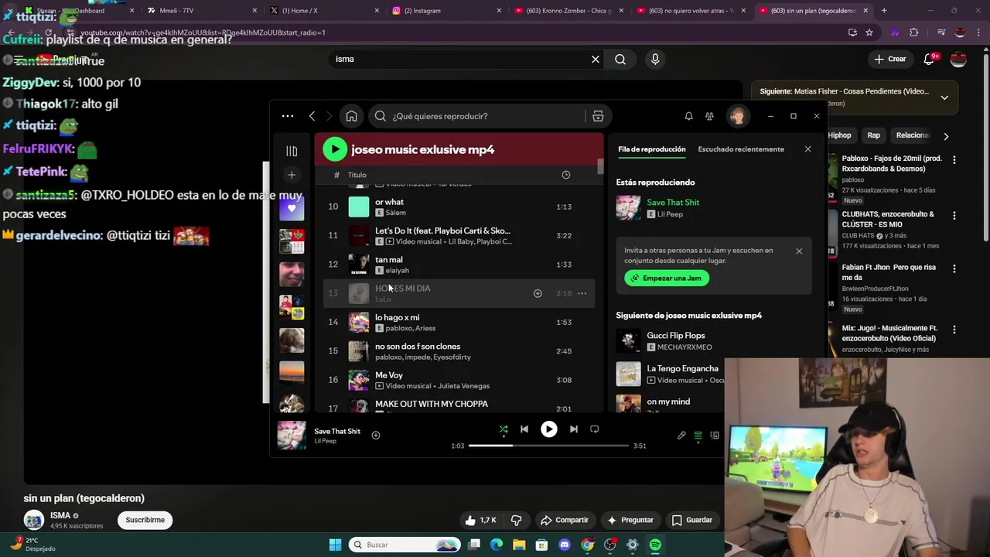Switch to Fila de reproducción tab

pyautogui.click(x=652, y=149)
